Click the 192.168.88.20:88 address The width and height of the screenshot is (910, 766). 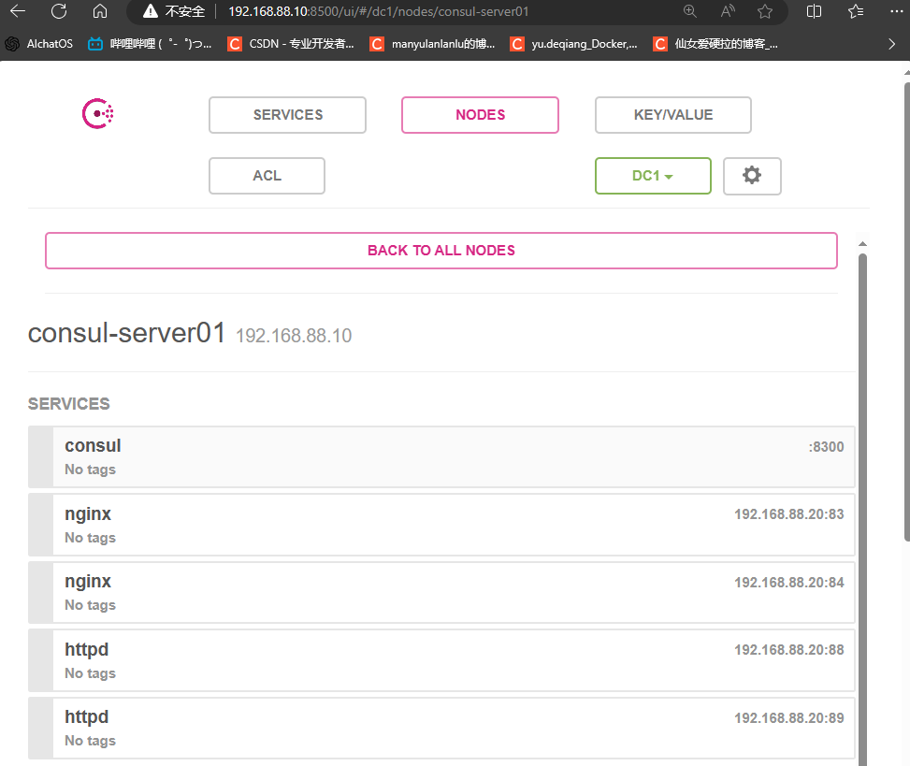(789, 650)
